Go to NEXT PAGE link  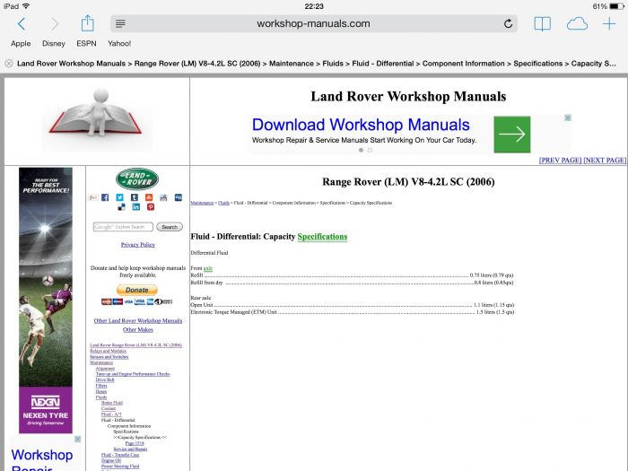605,160
